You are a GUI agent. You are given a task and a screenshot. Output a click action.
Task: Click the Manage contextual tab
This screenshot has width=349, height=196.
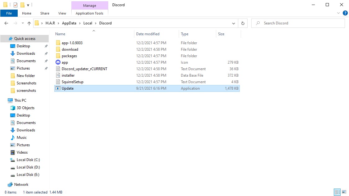[90, 5]
